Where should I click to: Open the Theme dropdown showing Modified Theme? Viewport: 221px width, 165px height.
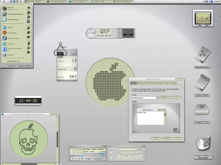145,98
